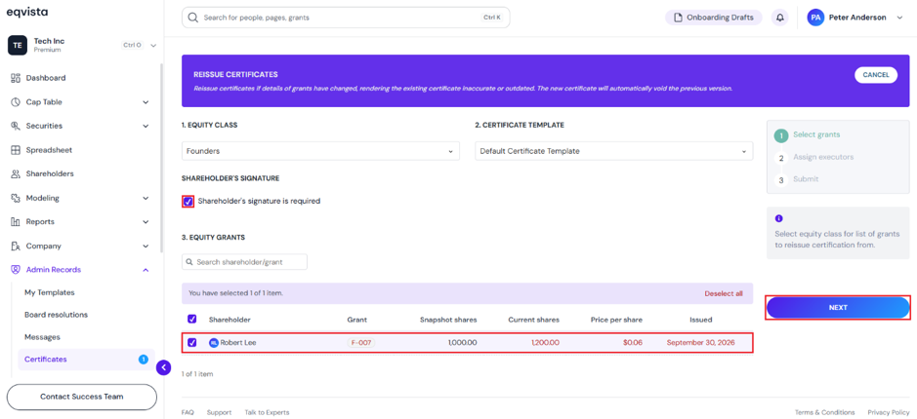
Task: Click the Search shareholder/grant field
Action: pyautogui.click(x=244, y=262)
